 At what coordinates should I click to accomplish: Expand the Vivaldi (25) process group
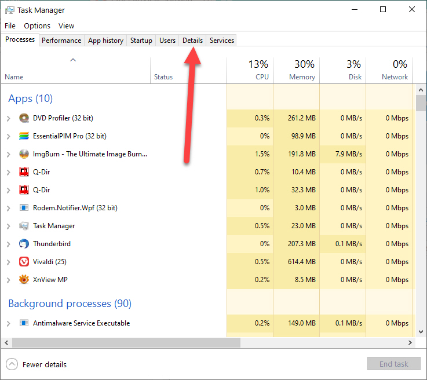[x=8, y=262]
